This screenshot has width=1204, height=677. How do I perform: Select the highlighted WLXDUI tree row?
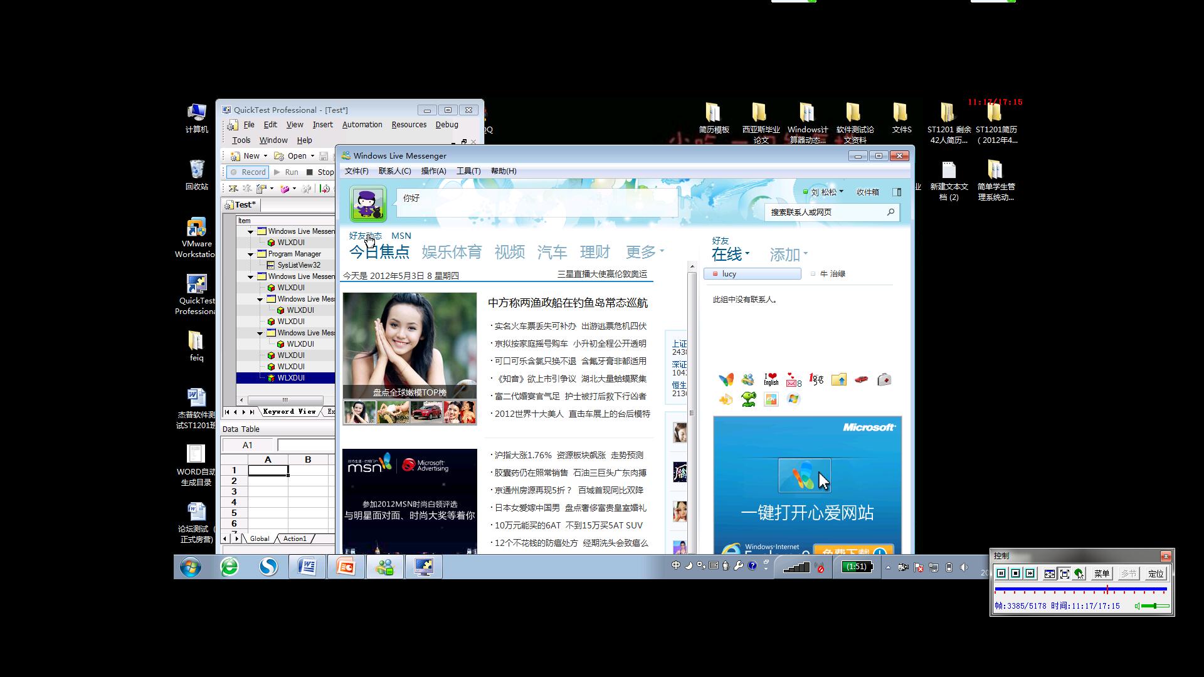click(x=285, y=378)
